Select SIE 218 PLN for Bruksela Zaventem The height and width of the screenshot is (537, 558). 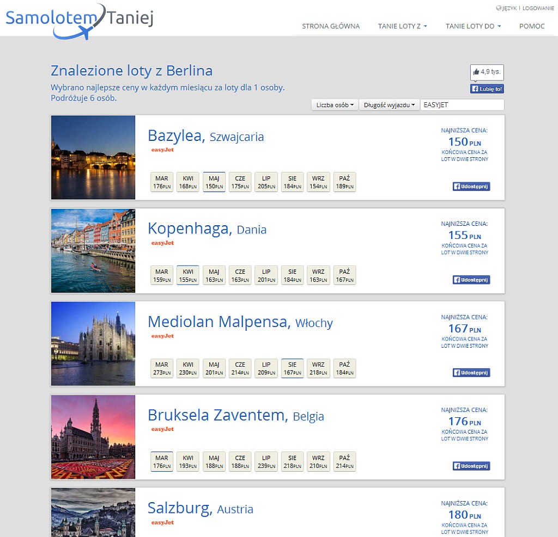(292, 462)
